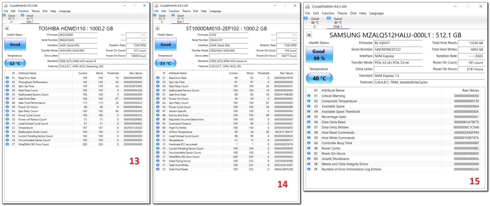
Task: Click Total Host Reads field 13236 GB
Action: (471, 43)
